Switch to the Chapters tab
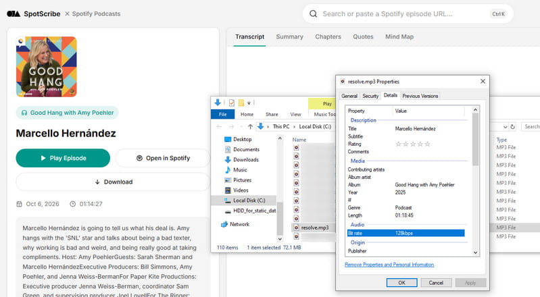The image size is (540, 297). [328, 37]
